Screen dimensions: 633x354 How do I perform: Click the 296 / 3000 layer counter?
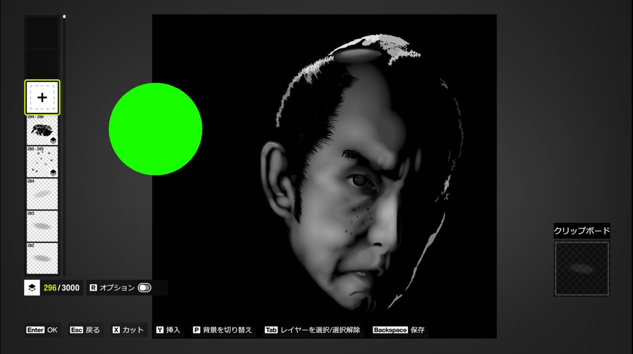tap(62, 288)
